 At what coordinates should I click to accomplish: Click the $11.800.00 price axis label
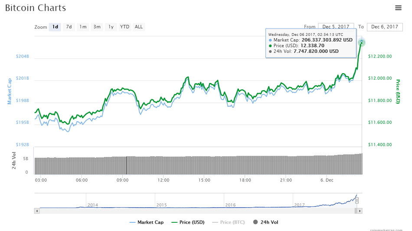click(x=380, y=100)
